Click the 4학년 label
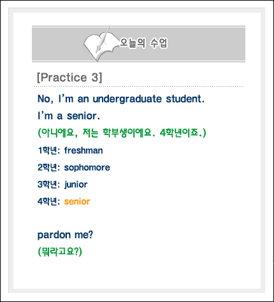The image size is (274, 302). coord(48,201)
